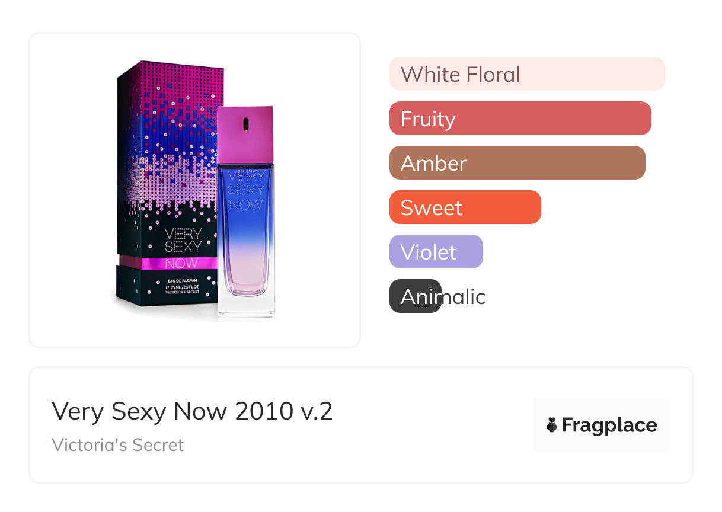Screen dimensions: 722x512
Task: Select the Amber accord bar
Action: 517,163
